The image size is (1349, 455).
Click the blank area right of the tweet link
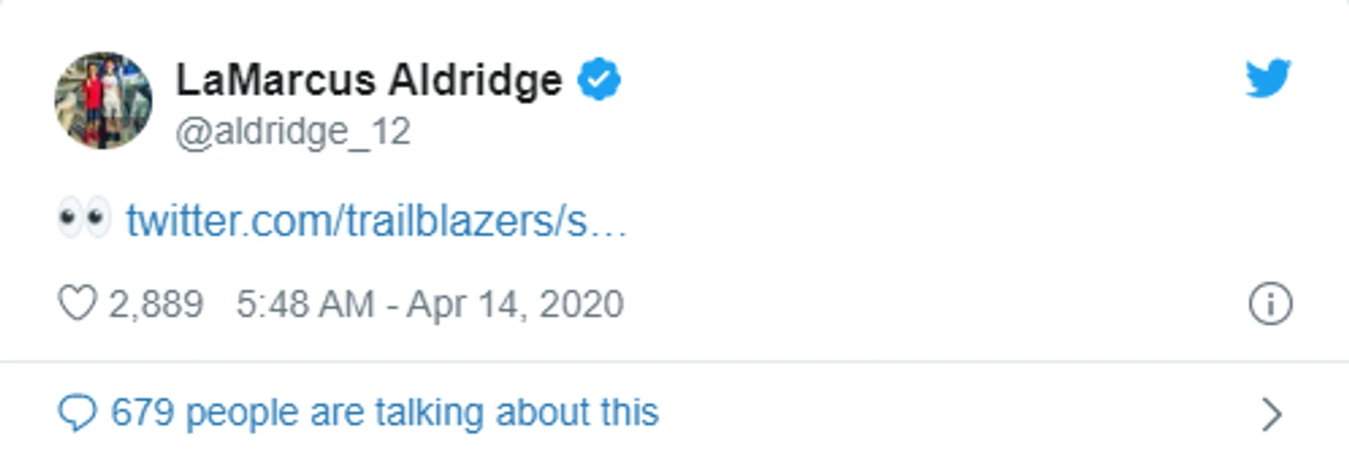click(924, 222)
